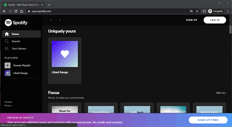Click the SIGN UP button at top
This screenshot has width=232, height=127.
click(192, 20)
